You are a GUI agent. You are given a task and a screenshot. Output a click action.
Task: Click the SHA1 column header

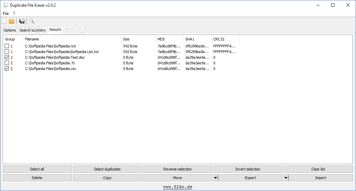click(x=197, y=39)
